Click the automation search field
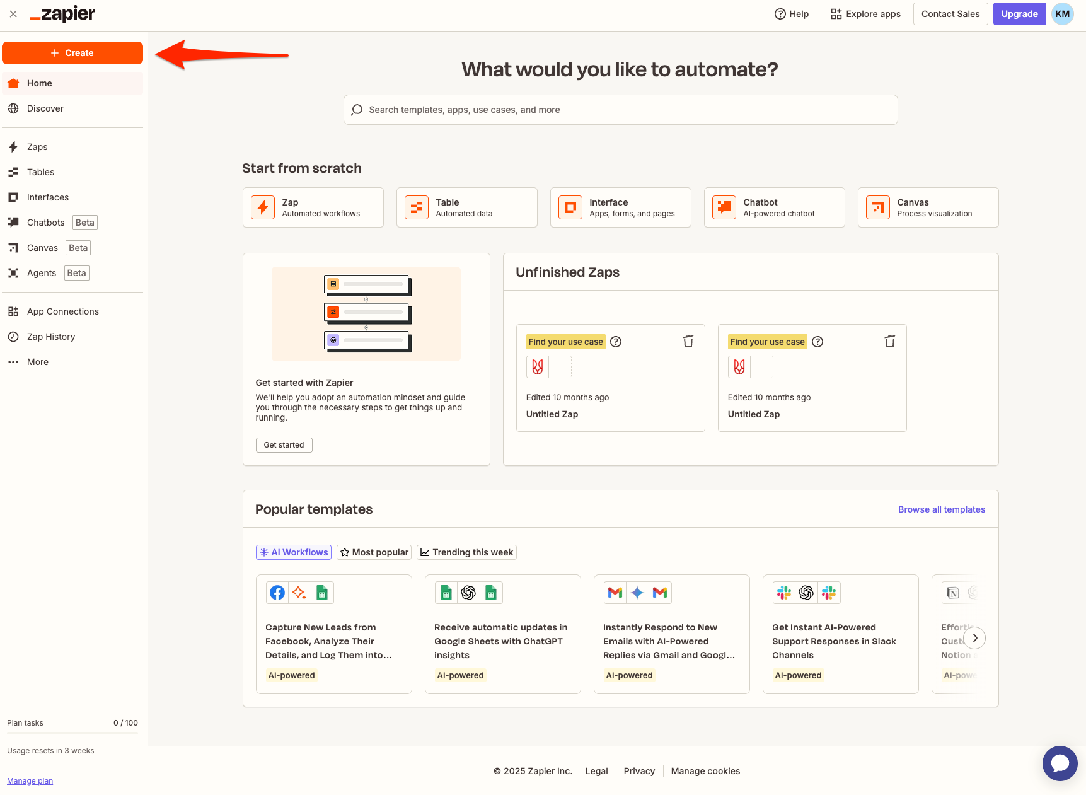Image resolution: width=1086 pixels, height=795 pixels. pos(620,109)
